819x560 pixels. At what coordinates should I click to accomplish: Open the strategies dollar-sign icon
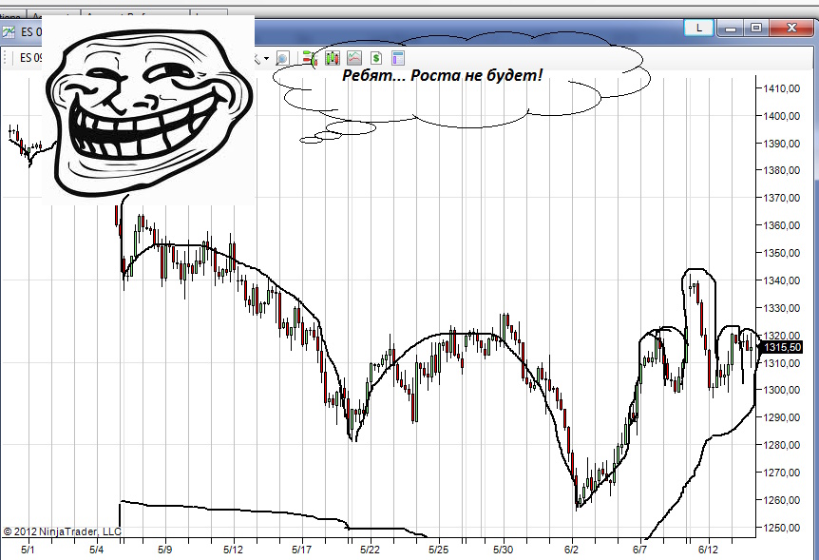point(376,58)
